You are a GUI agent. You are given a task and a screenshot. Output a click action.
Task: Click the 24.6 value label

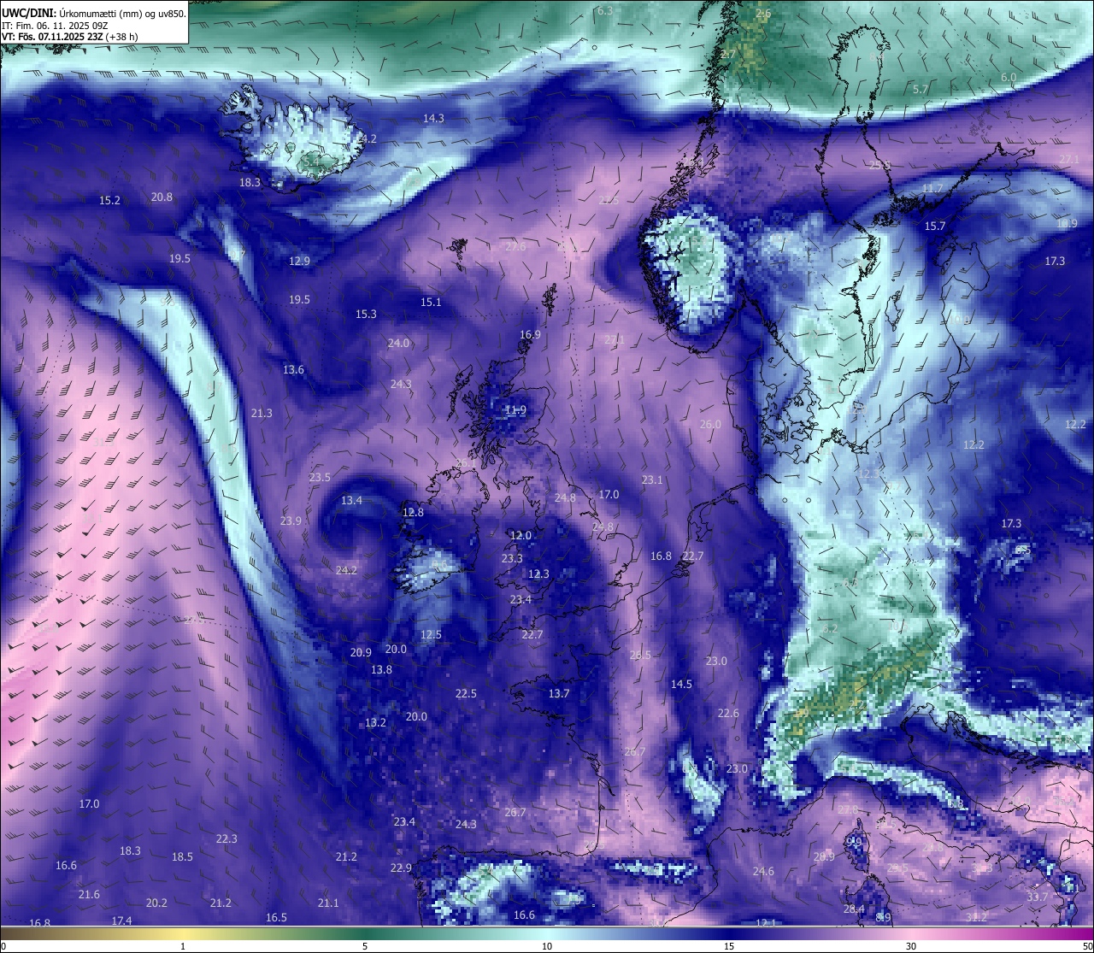pos(763,871)
